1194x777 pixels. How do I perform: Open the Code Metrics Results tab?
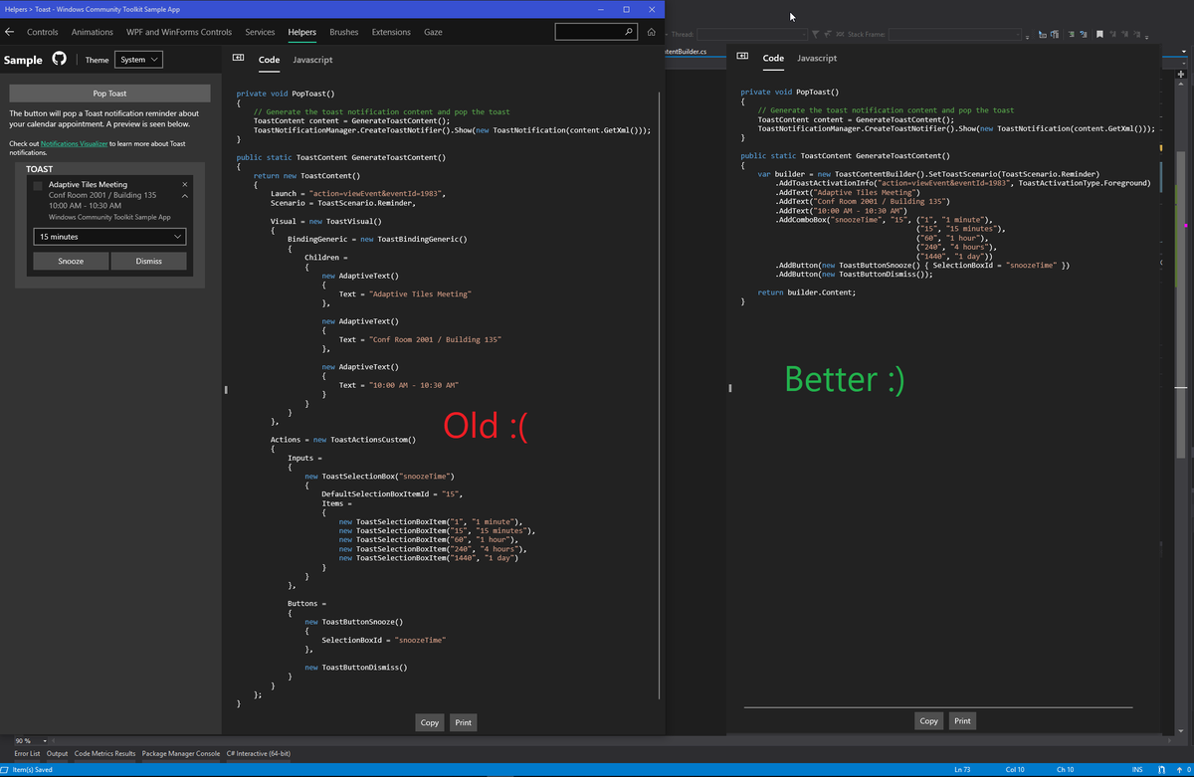tap(105, 754)
